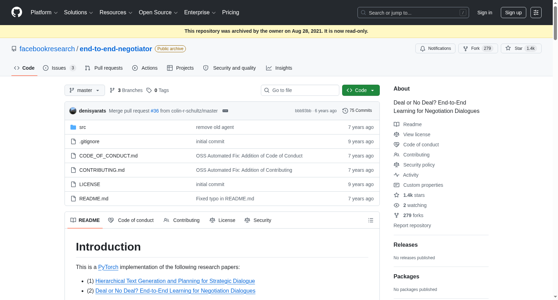
Task: Click the page vertical scrollbar
Action: [555, 150]
